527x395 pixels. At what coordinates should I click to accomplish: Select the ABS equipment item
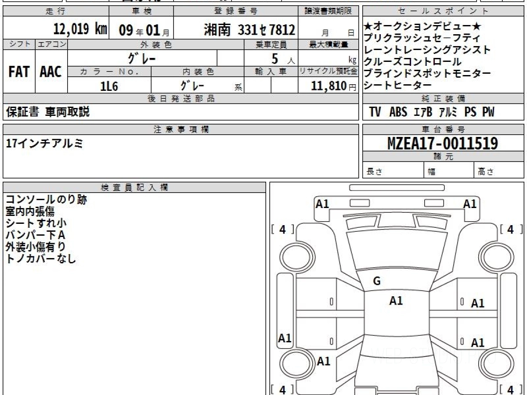pyautogui.click(x=398, y=112)
